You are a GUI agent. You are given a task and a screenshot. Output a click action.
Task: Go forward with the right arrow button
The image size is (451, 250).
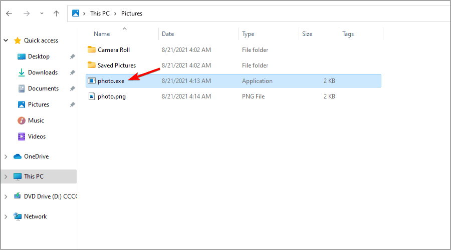click(x=27, y=13)
